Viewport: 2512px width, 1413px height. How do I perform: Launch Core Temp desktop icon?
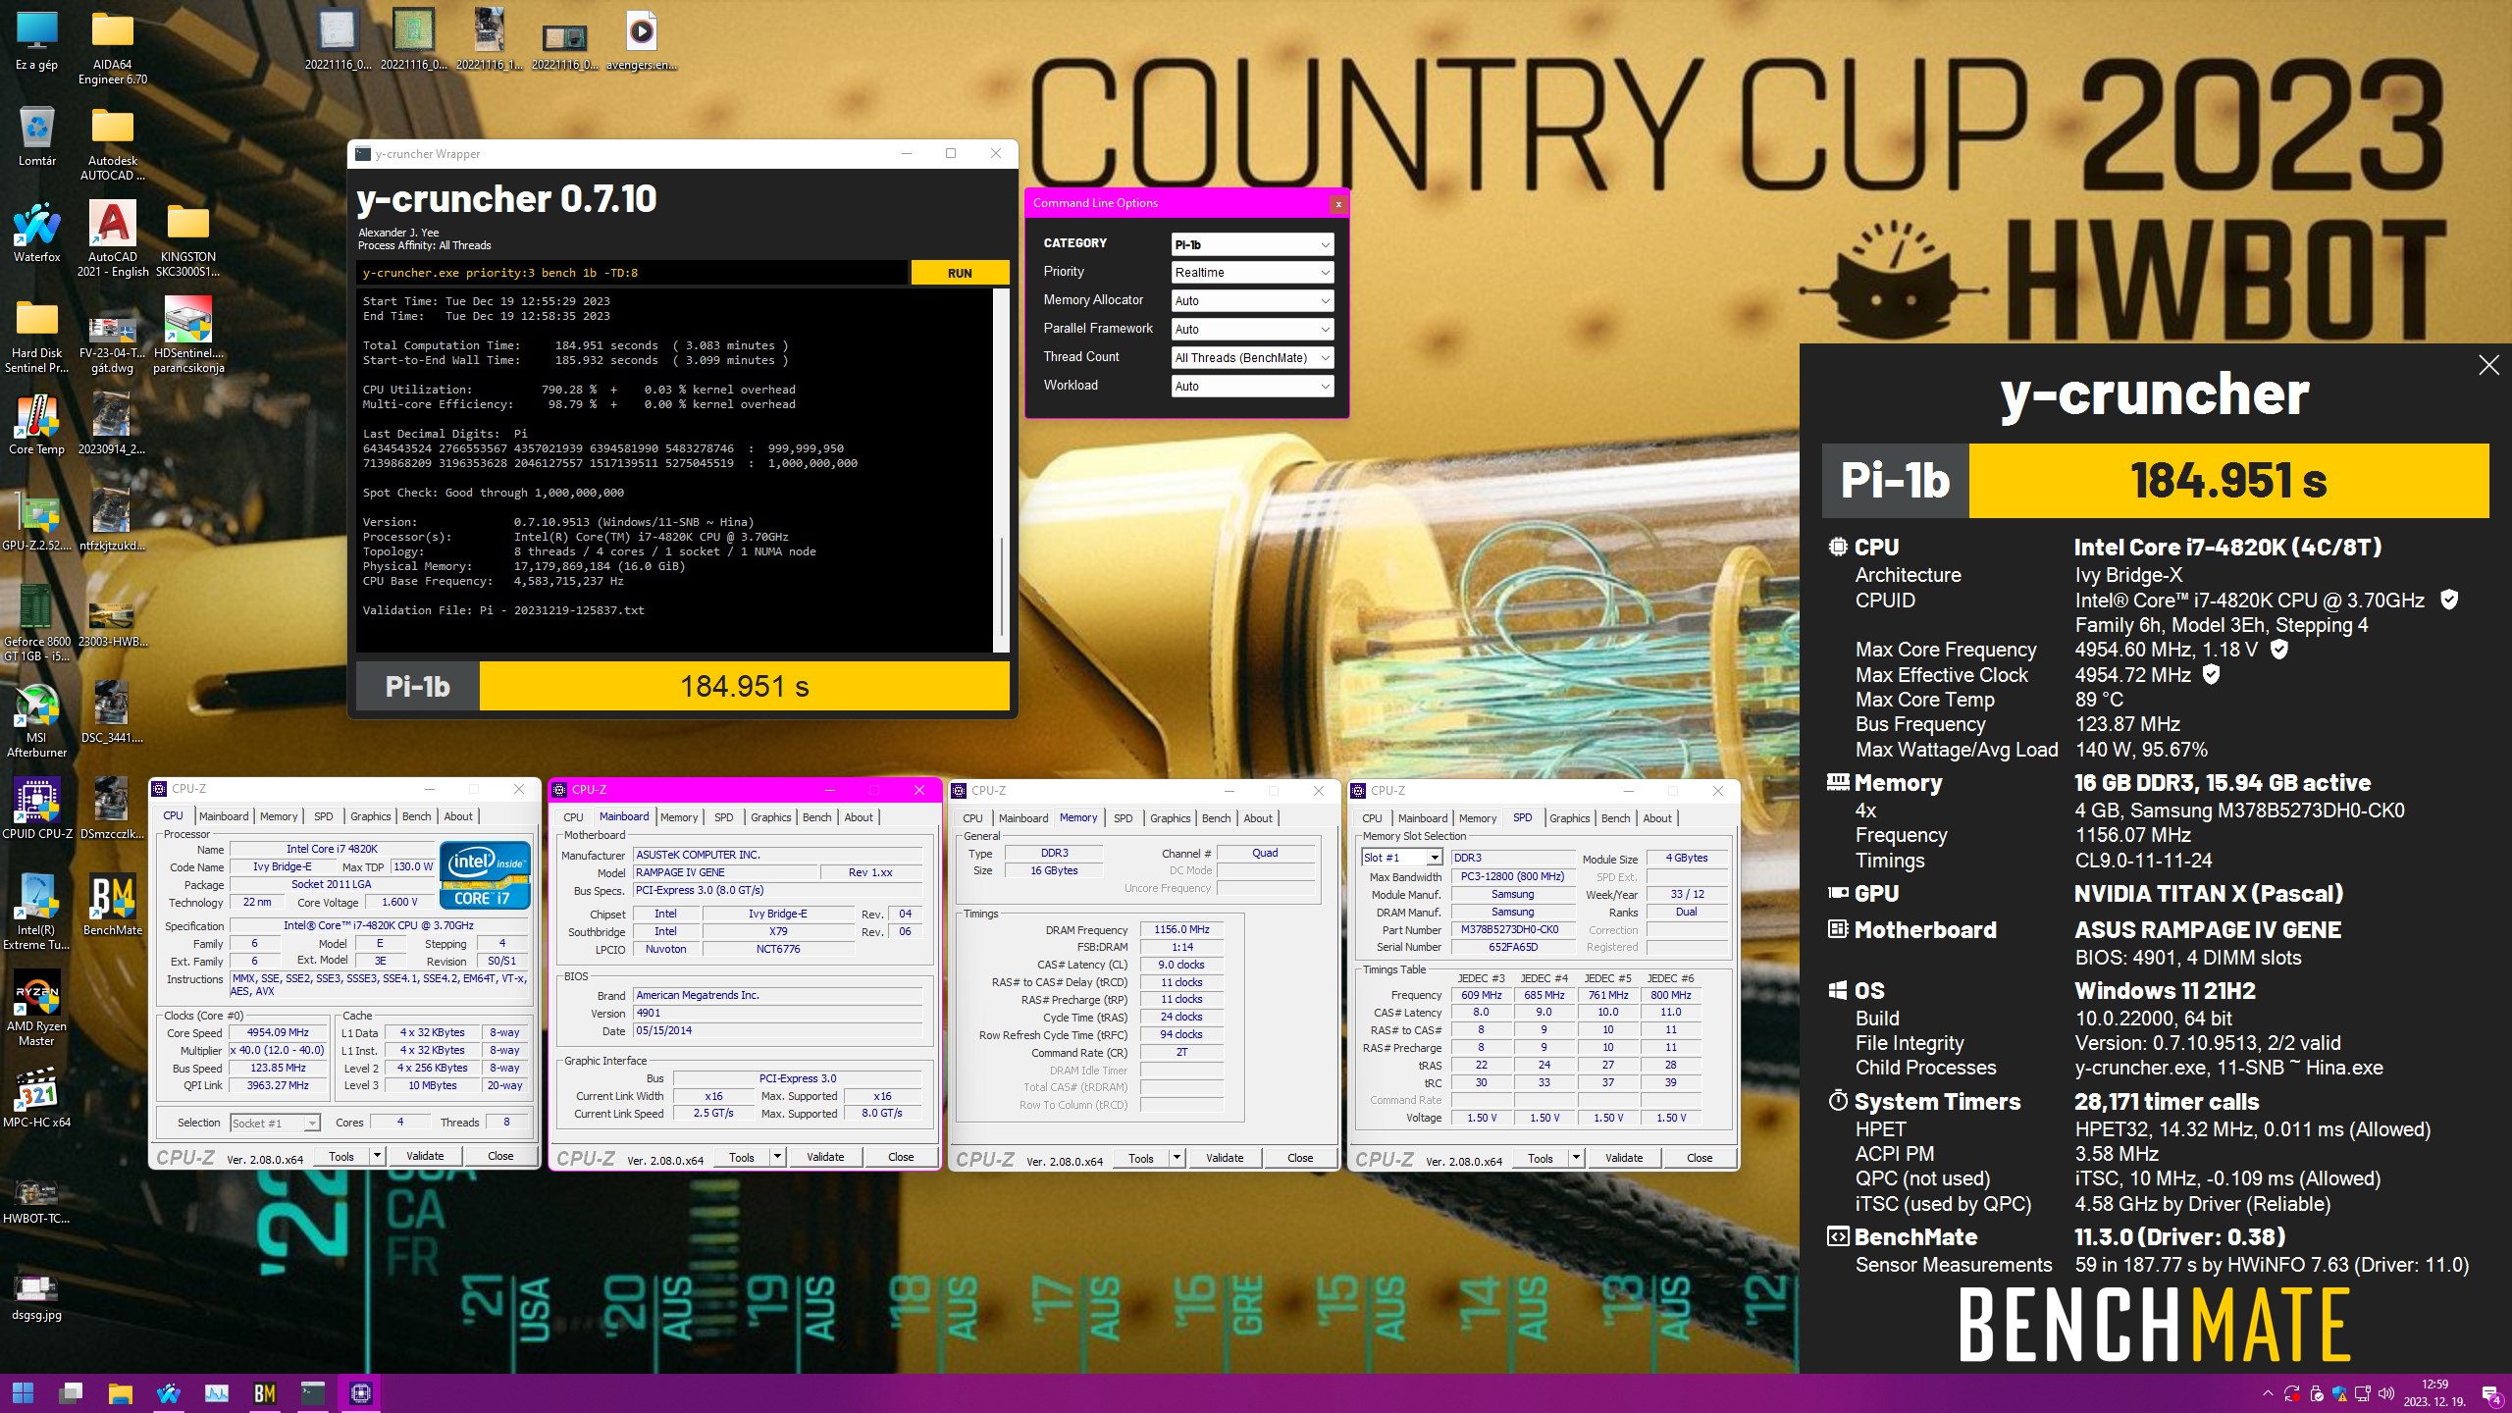point(36,424)
